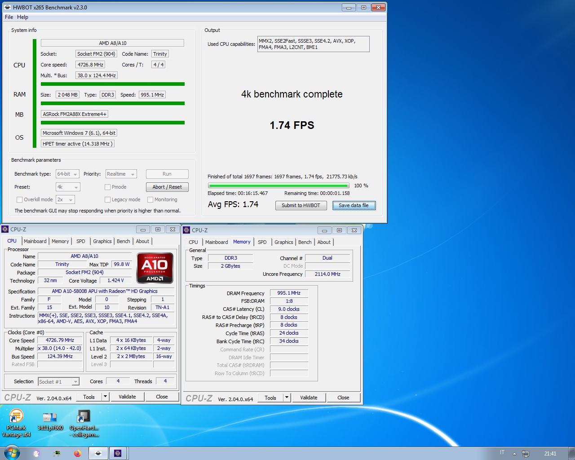
Task: Click the DRAM Frequency 995.1 MHz value
Action: 289,293
